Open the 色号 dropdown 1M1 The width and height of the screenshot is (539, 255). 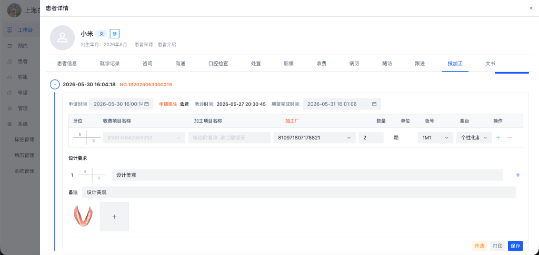pyautogui.click(x=436, y=138)
